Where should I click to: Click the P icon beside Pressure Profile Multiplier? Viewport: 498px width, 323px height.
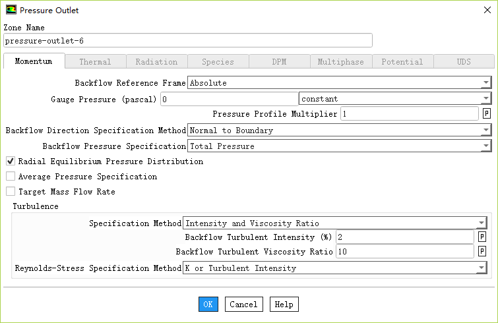[x=487, y=114]
